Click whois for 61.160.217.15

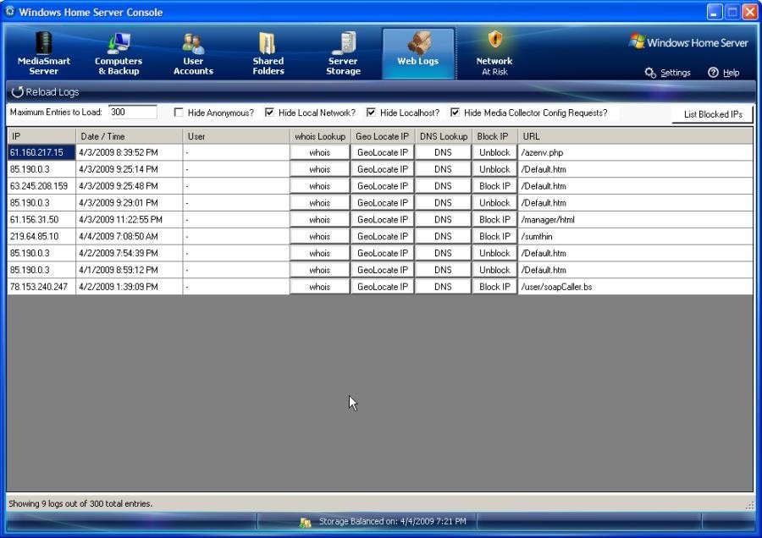pyautogui.click(x=320, y=152)
